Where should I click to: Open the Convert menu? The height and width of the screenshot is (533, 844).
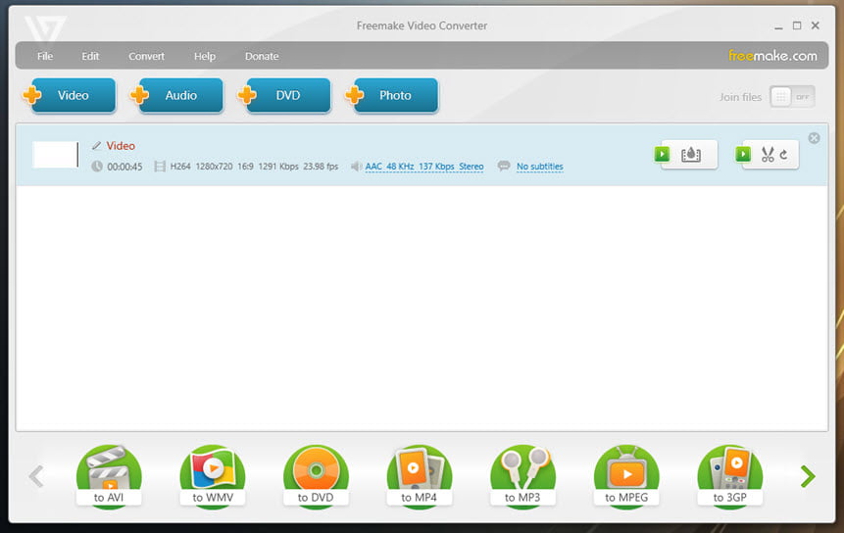click(146, 56)
